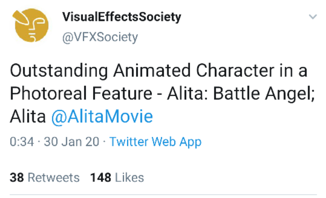Click the 0:34 time in timestamp

[x=22, y=142]
